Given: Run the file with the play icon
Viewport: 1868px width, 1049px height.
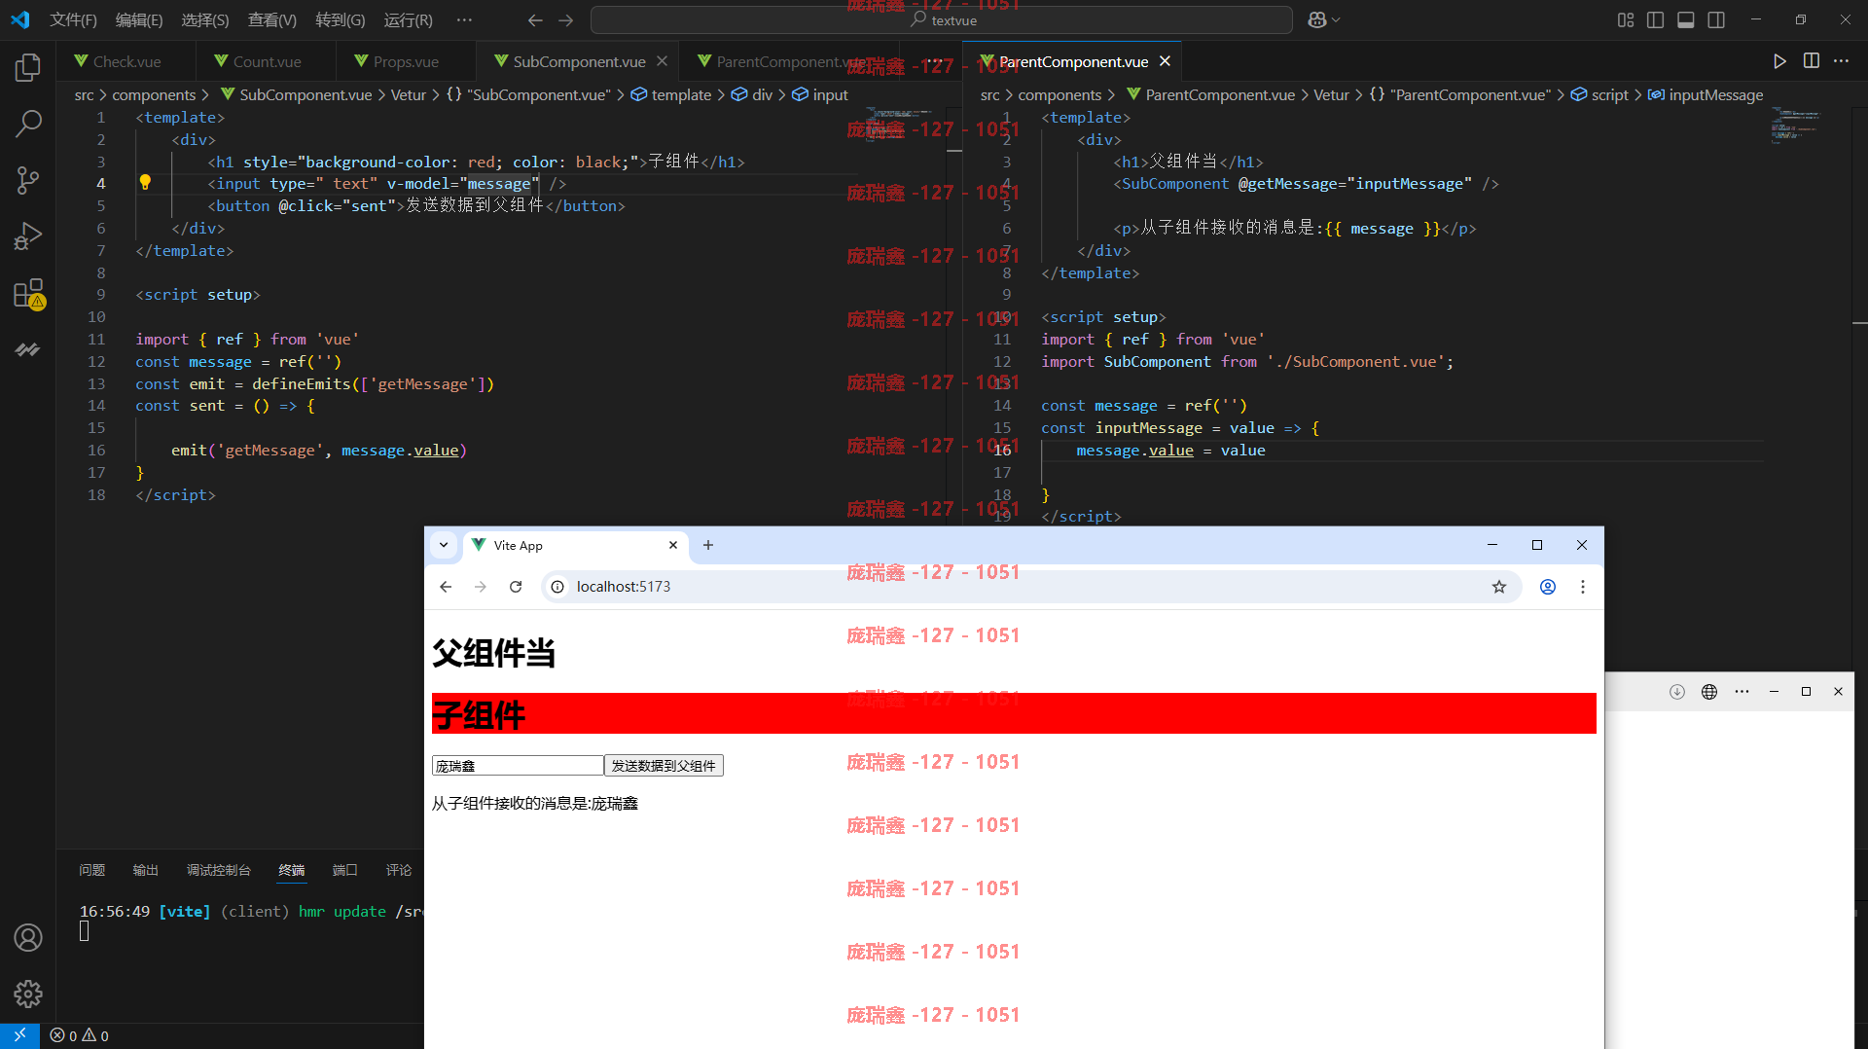Looking at the screenshot, I should coord(1779,61).
